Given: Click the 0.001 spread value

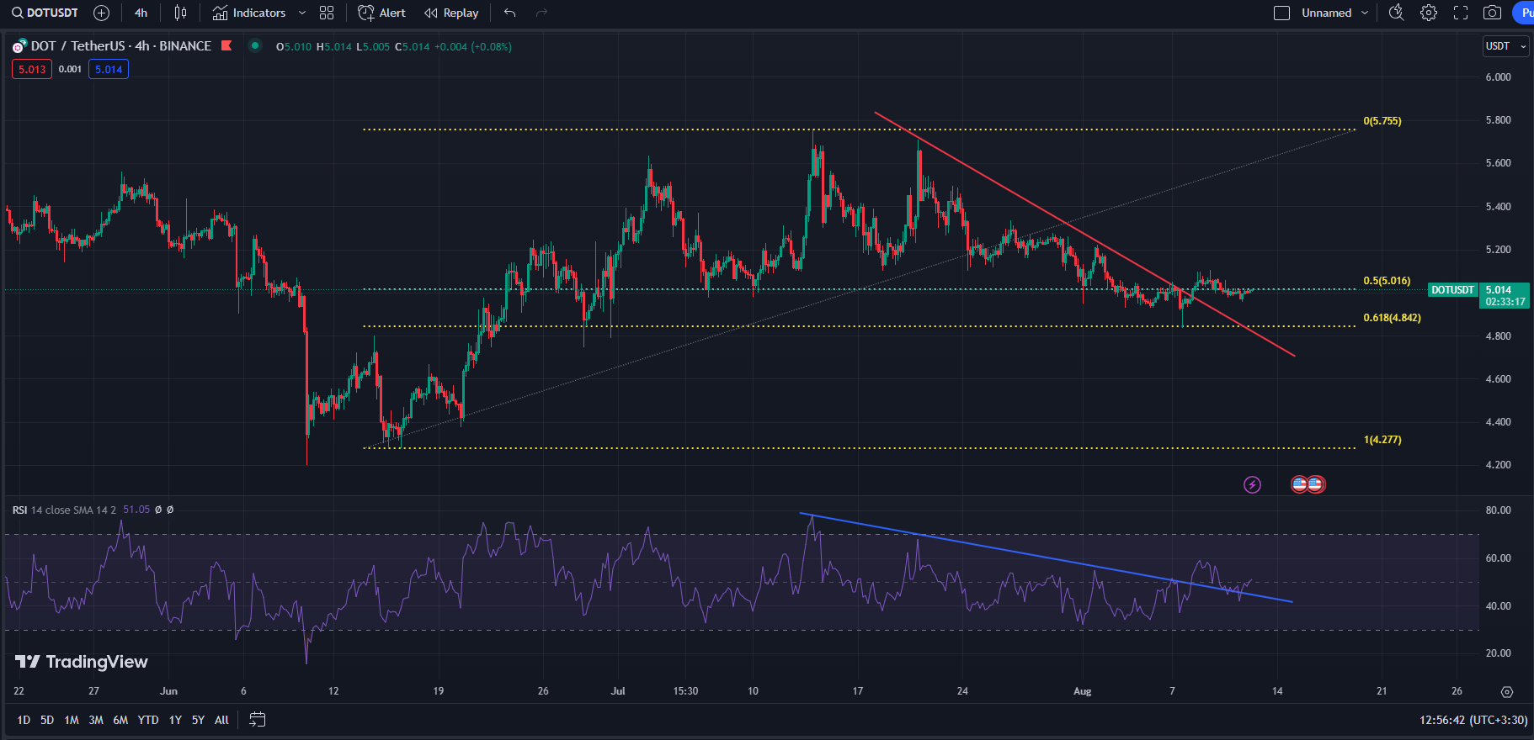Looking at the screenshot, I should 70,69.
